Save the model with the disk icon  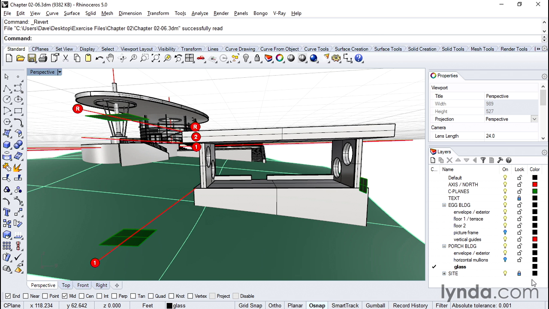pyautogui.click(x=32, y=58)
